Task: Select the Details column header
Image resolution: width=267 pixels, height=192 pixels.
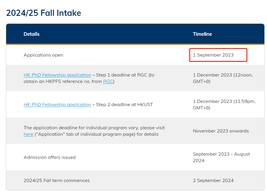Action: pos(31,34)
